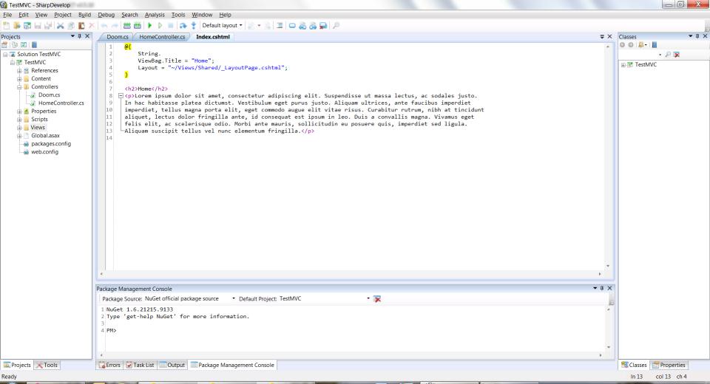Screen dimensions: 710x384
Task: Click the magnifier Find icon in toolbar
Action: [336, 26]
